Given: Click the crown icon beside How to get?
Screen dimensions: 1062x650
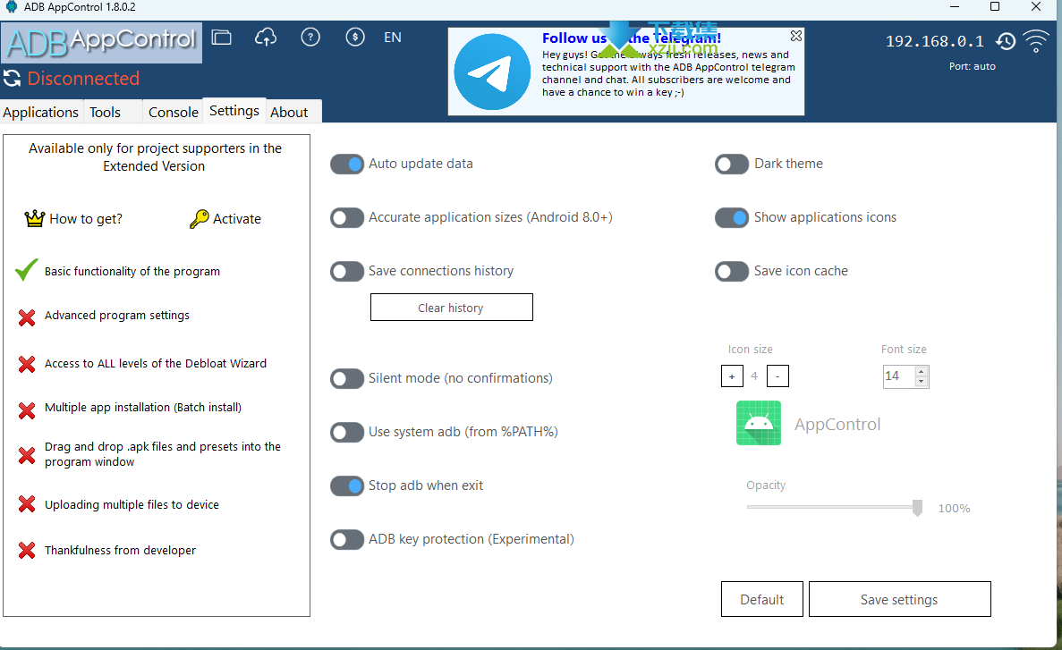Looking at the screenshot, I should (35, 218).
